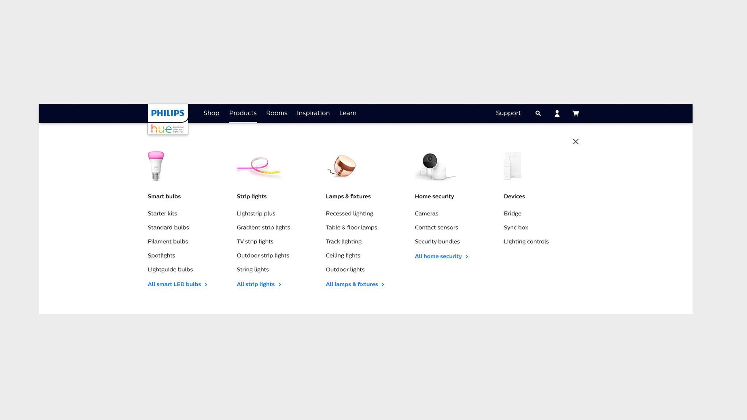This screenshot has width=747, height=420.
Task: Choose Sync box under Devices
Action: click(x=516, y=227)
